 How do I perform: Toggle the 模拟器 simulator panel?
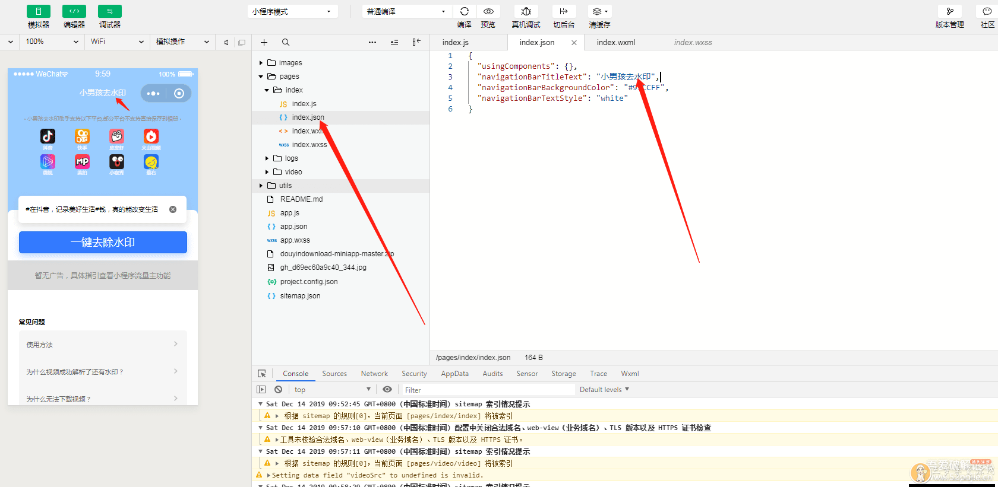[x=39, y=11]
